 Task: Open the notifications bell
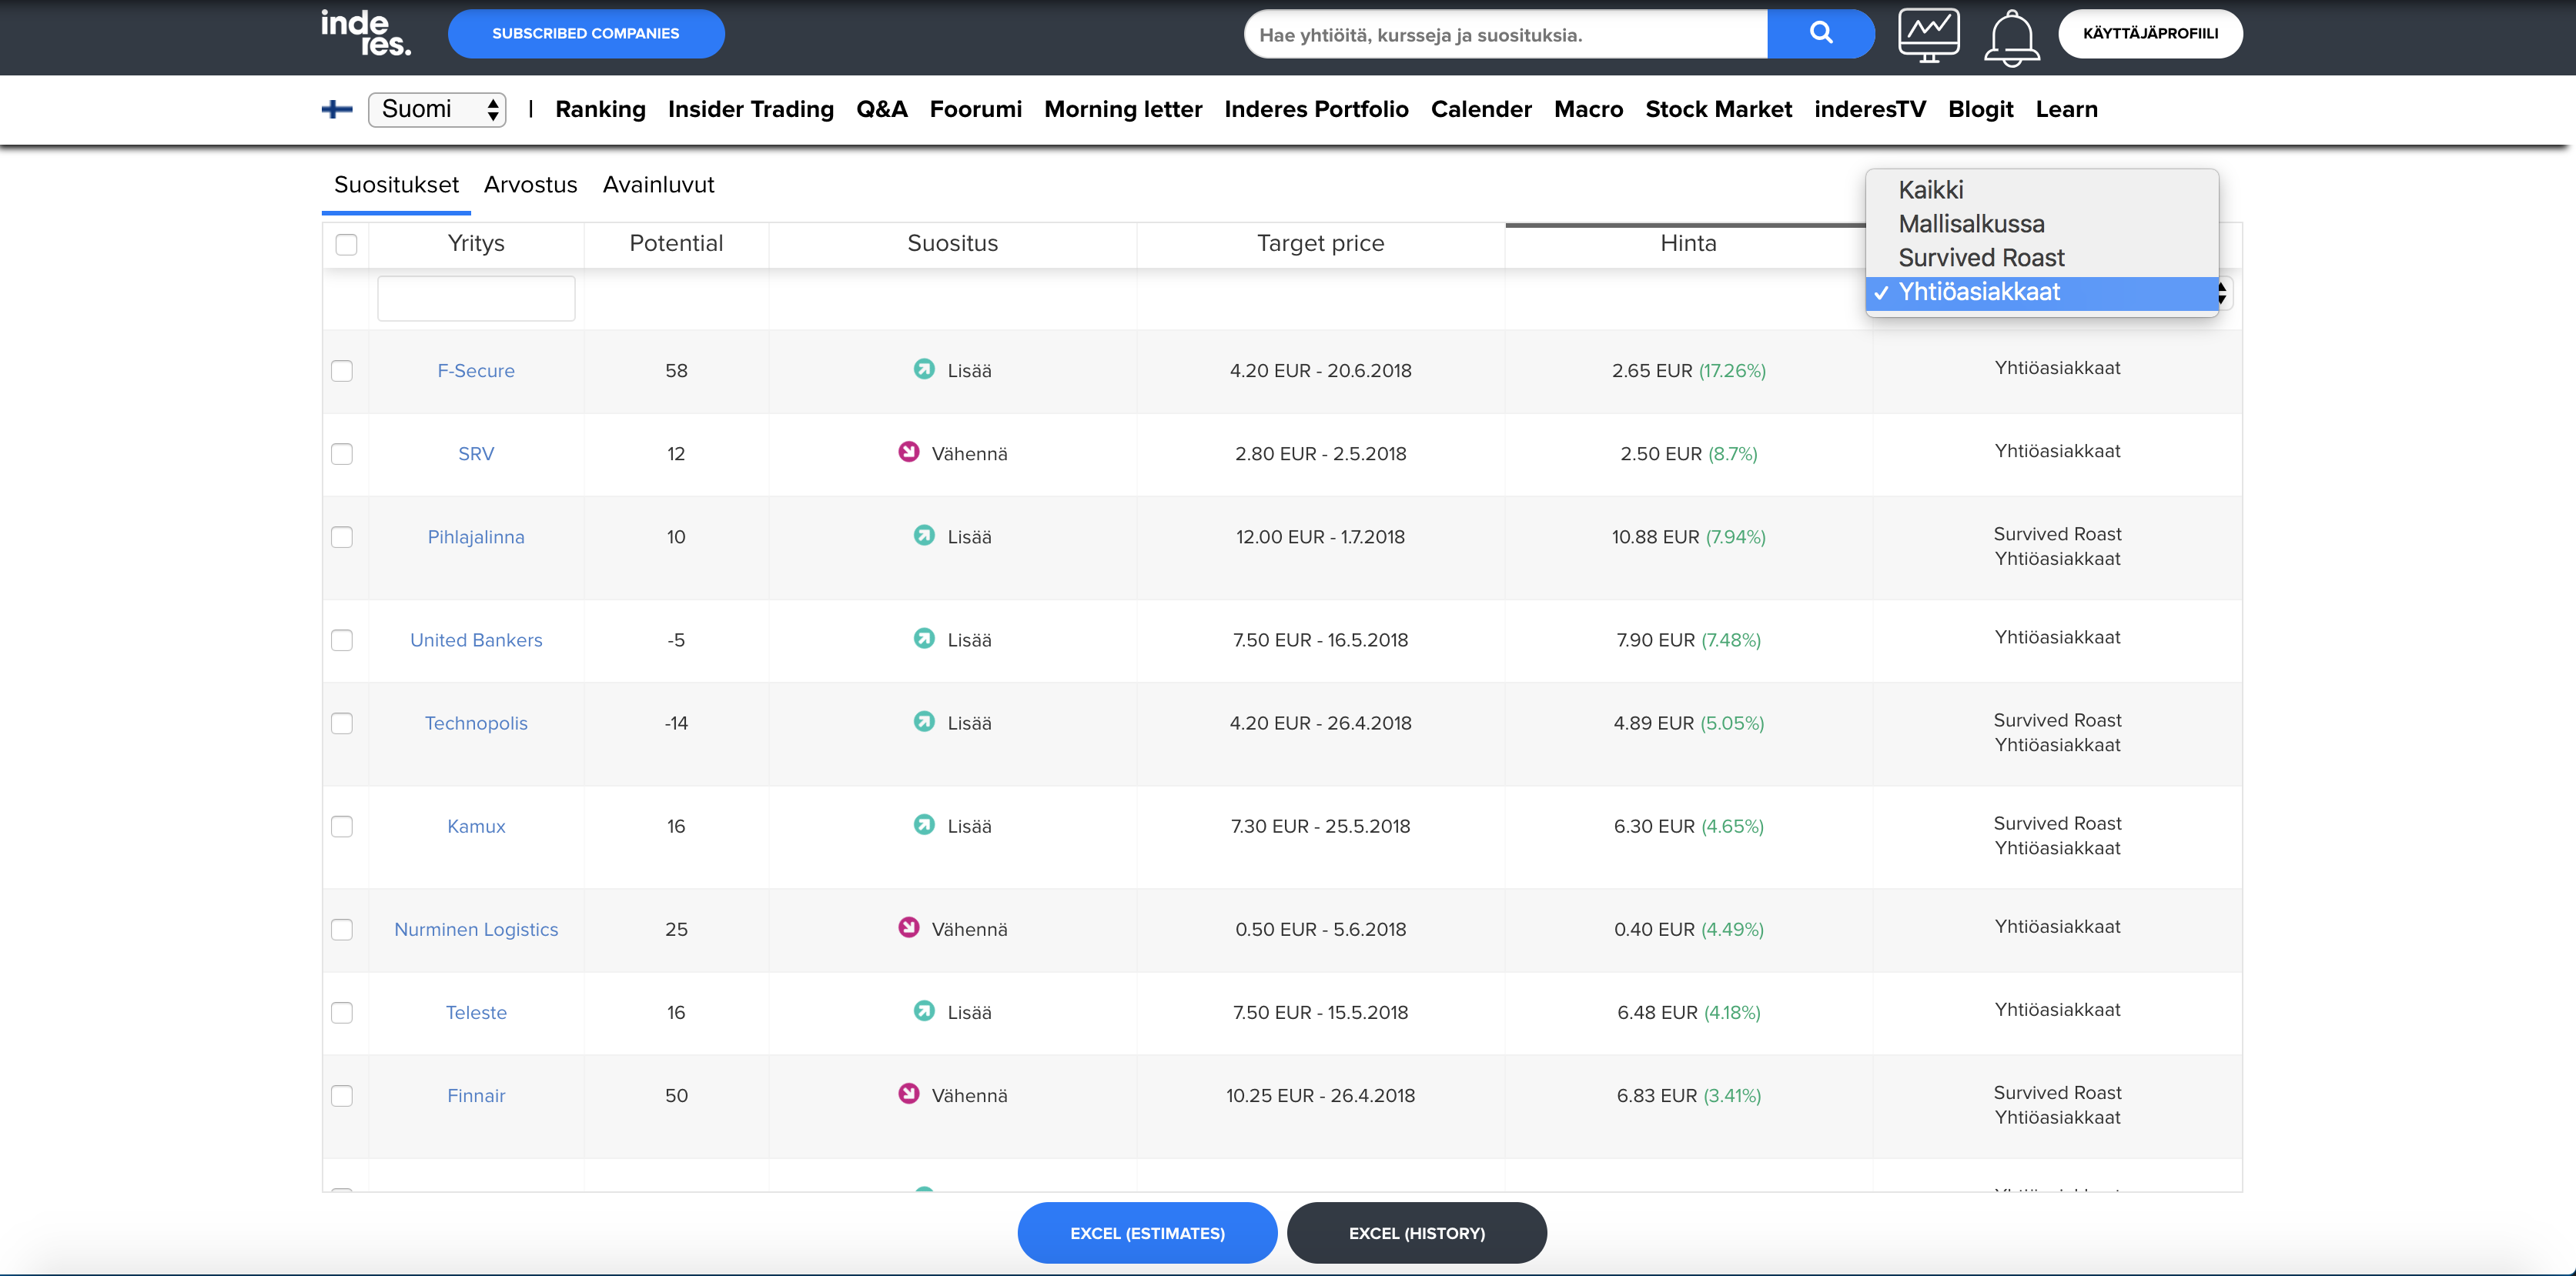[x=2011, y=38]
